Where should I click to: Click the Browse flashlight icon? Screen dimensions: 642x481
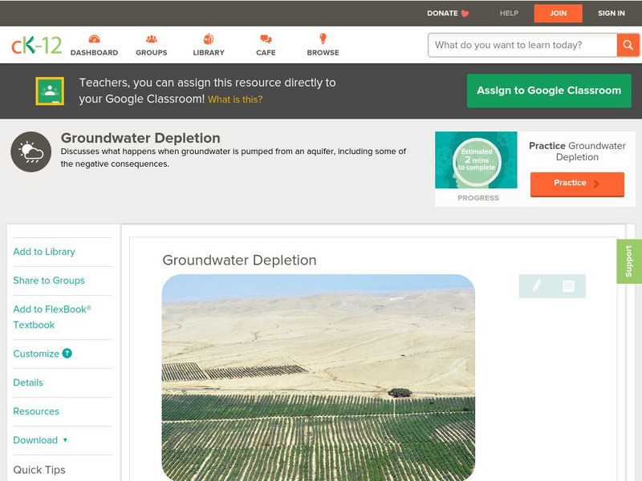322,38
